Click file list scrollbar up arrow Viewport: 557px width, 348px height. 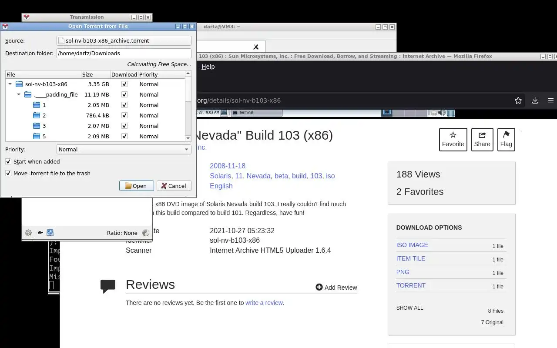(x=188, y=74)
